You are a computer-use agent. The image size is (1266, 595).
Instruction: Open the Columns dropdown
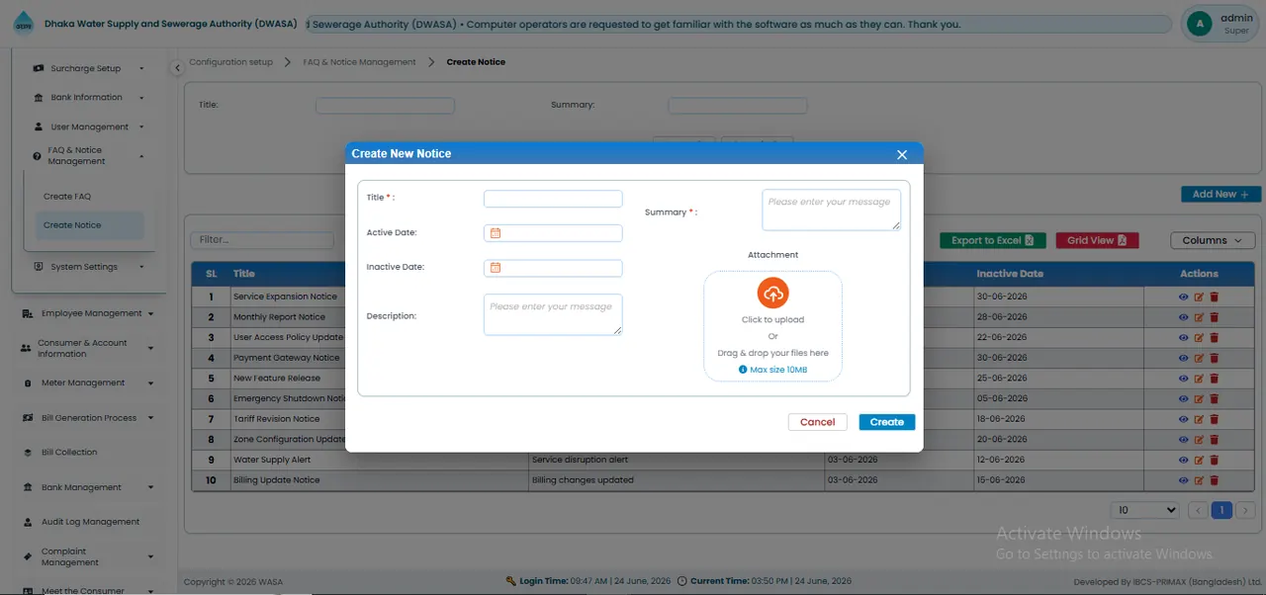pyautogui.click(x=1213, y=240)
